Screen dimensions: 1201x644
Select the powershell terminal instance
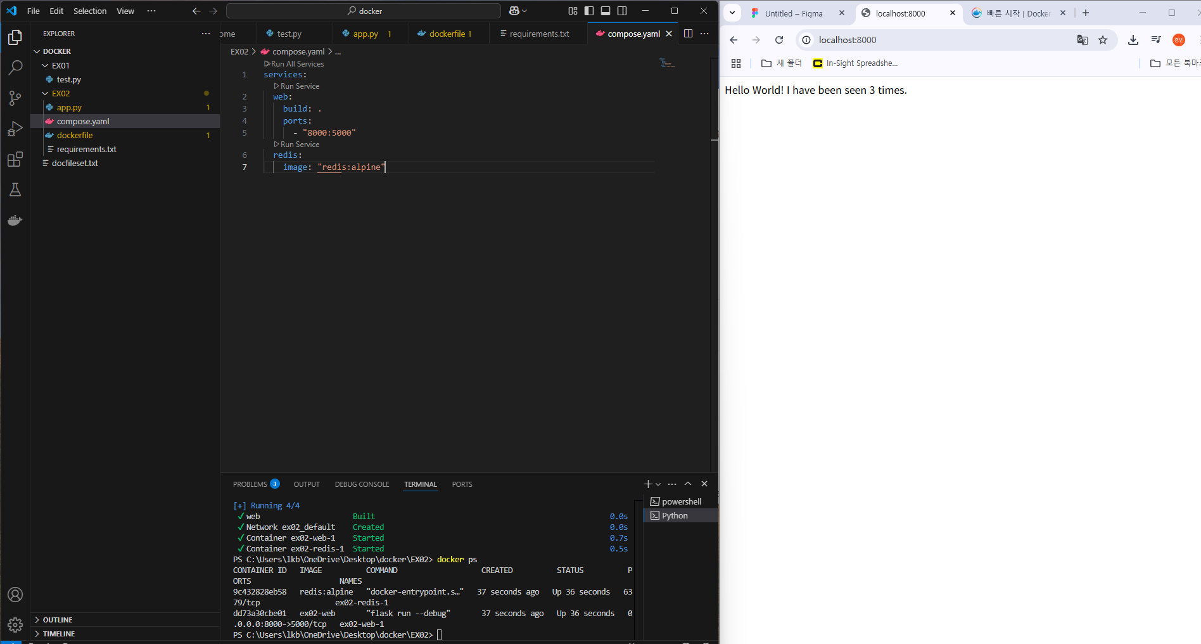click(681, 501)
